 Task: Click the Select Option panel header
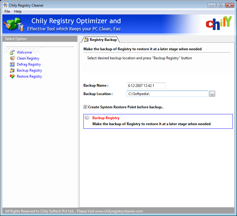pos(40,39)
